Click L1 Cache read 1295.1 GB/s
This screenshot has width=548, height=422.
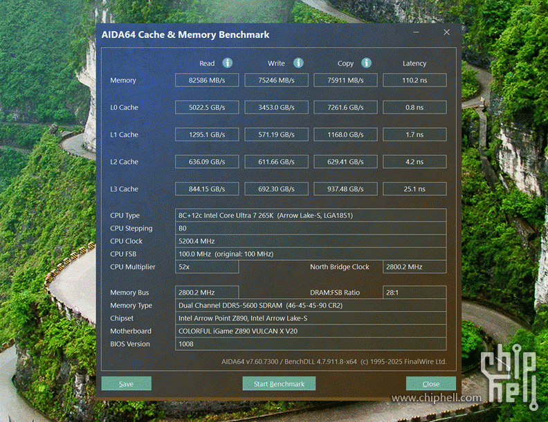click(207, 134)
